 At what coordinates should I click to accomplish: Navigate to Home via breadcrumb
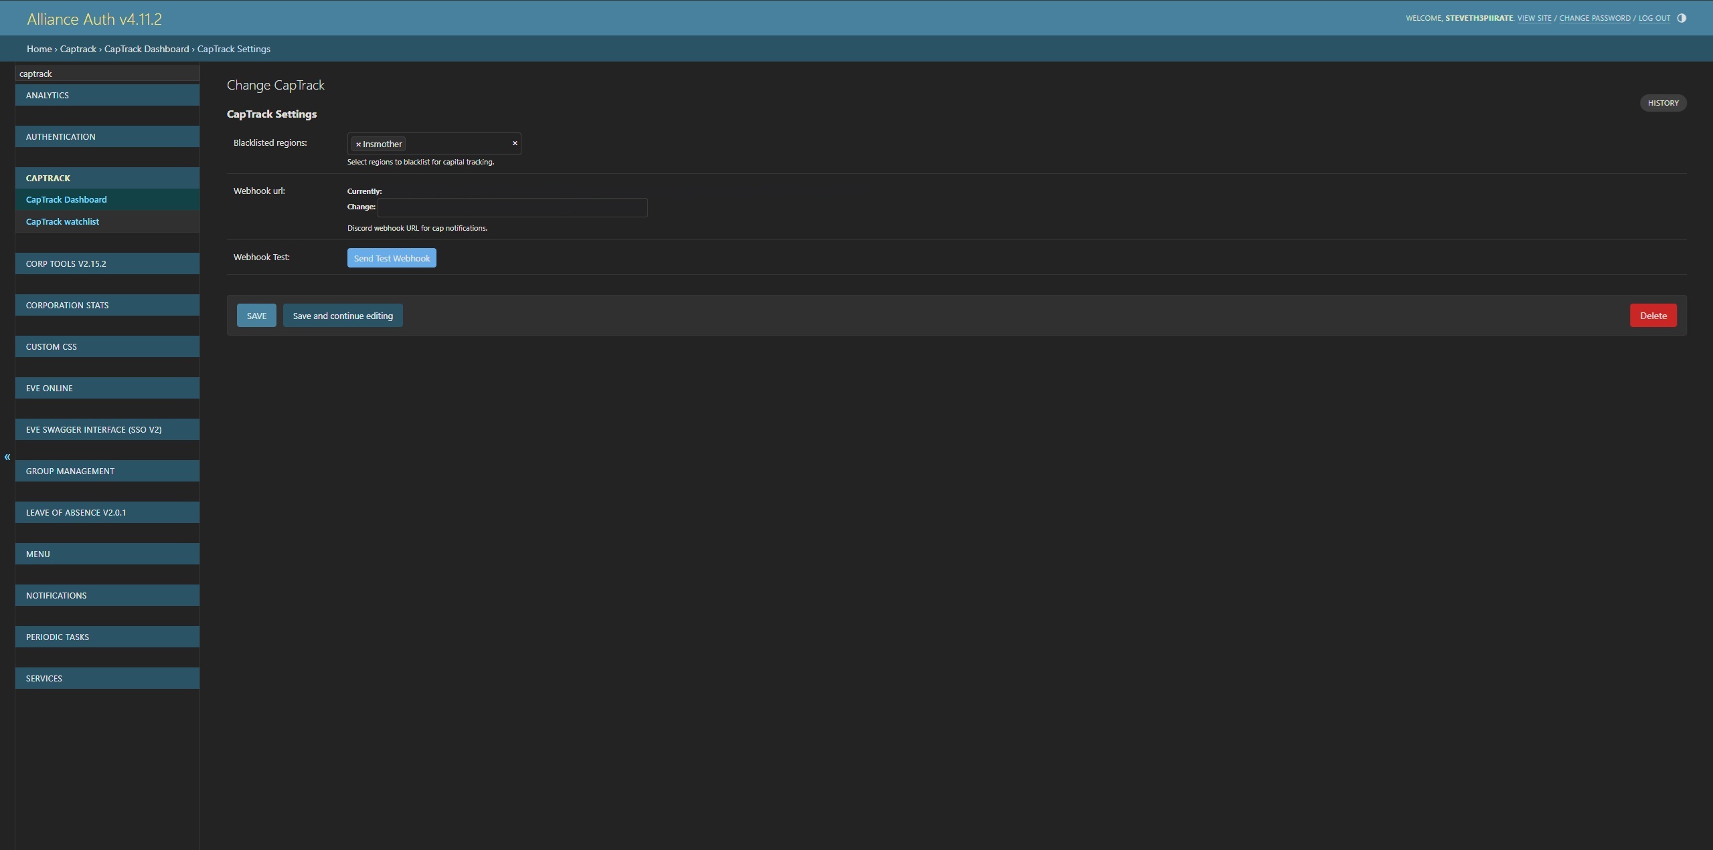point(39,48)
